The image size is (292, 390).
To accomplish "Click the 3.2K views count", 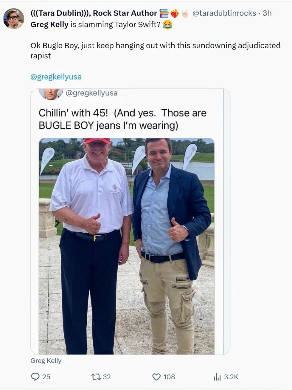I will coord(231,377).
